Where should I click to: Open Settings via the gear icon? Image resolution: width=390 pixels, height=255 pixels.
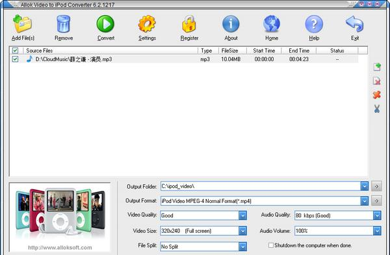[x=147, y=24]
